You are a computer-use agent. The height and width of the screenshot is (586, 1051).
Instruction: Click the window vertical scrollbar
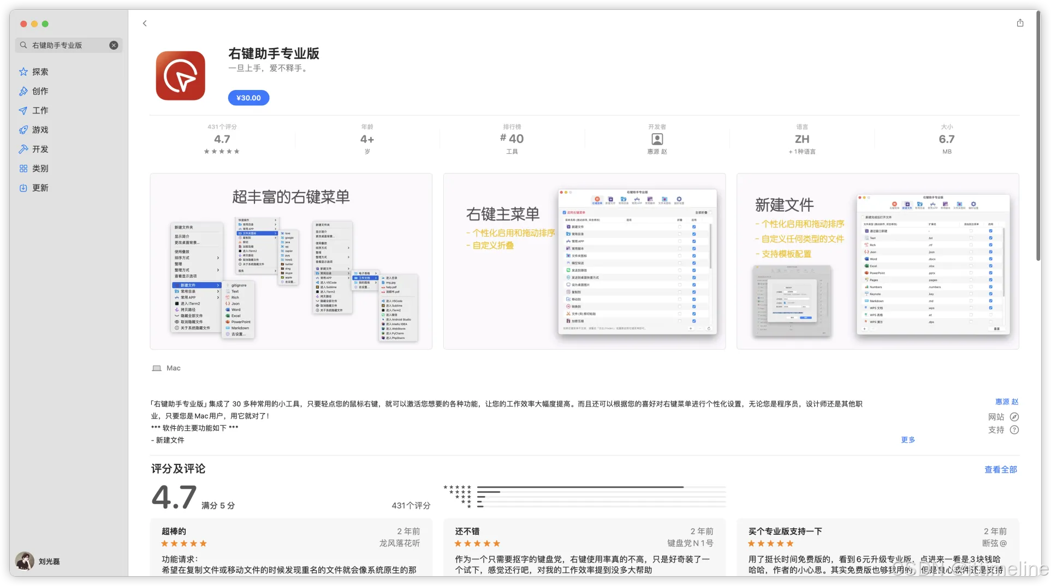(x=1038, y=135)
